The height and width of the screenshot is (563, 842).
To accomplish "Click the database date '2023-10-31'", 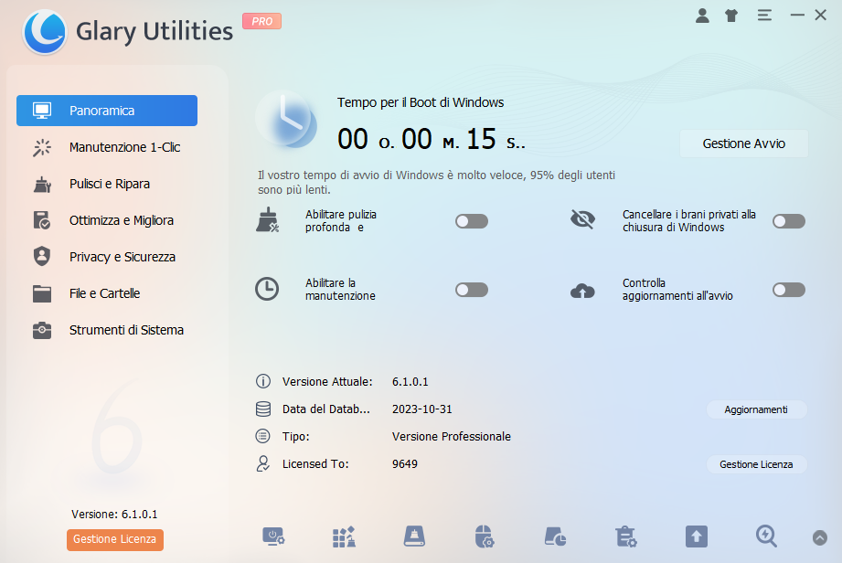I will point(422,409).
